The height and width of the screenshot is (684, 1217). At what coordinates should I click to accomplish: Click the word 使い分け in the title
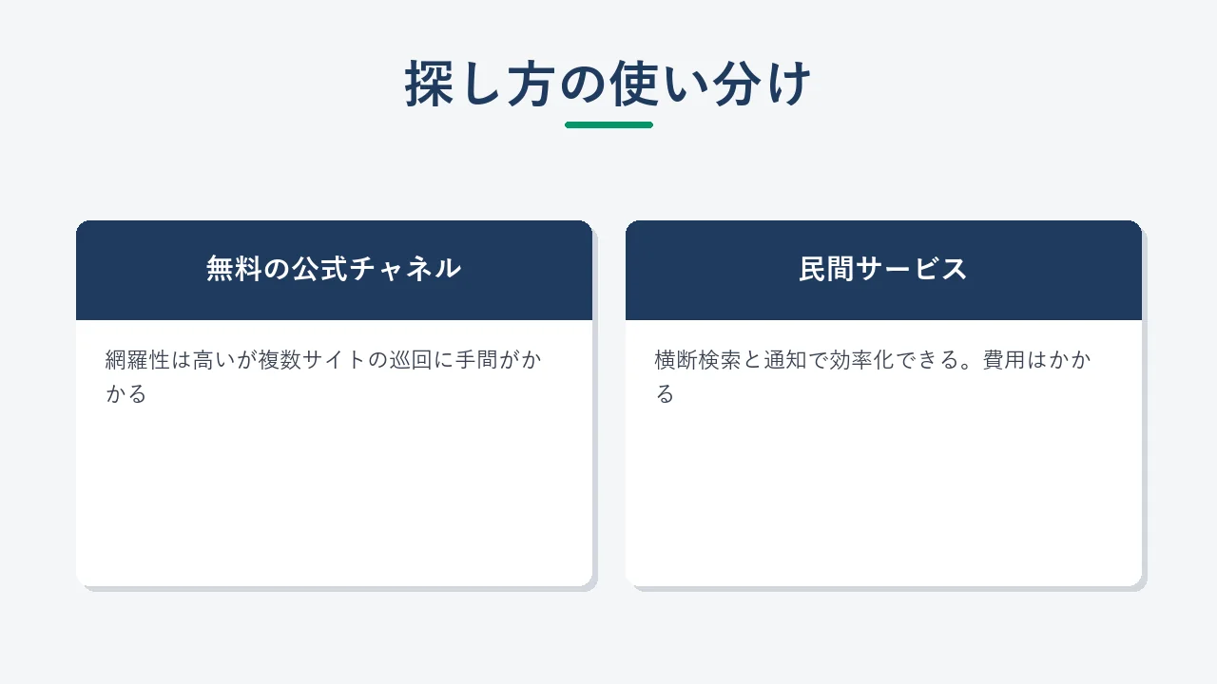pos(711,85)
